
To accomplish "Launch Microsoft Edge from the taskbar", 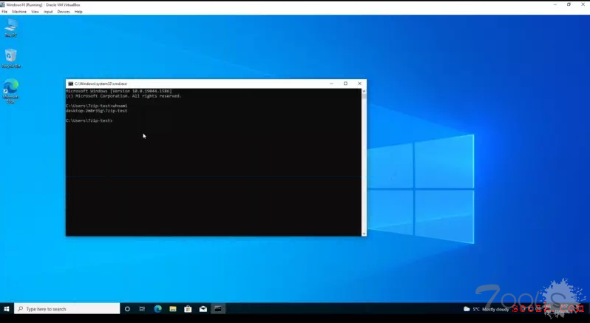I will click(x=157, y=309).
